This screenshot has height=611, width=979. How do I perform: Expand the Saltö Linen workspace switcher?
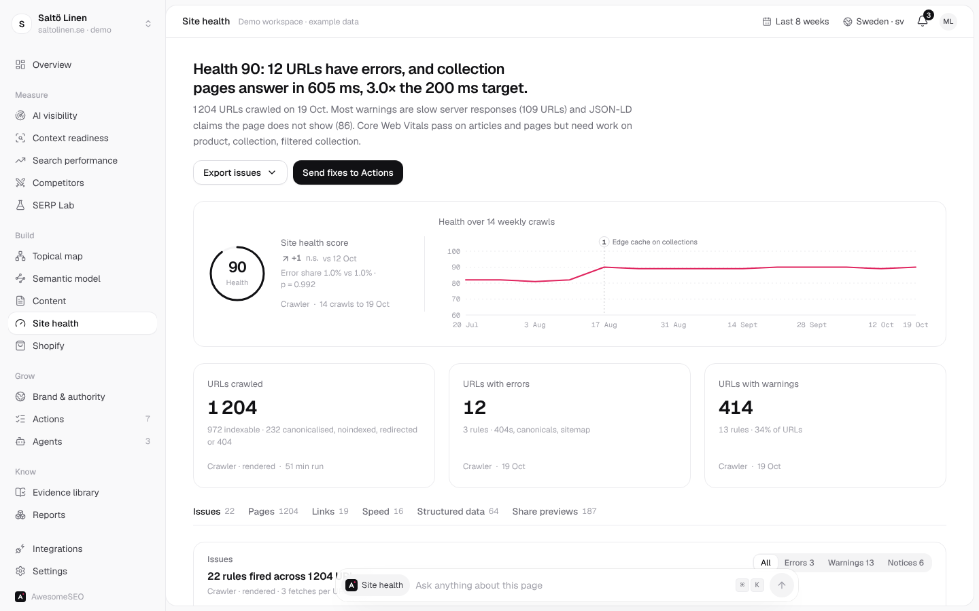(x=82, y=24)
